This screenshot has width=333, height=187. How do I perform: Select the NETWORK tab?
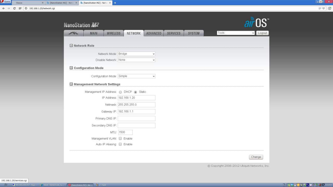point(134,33)
